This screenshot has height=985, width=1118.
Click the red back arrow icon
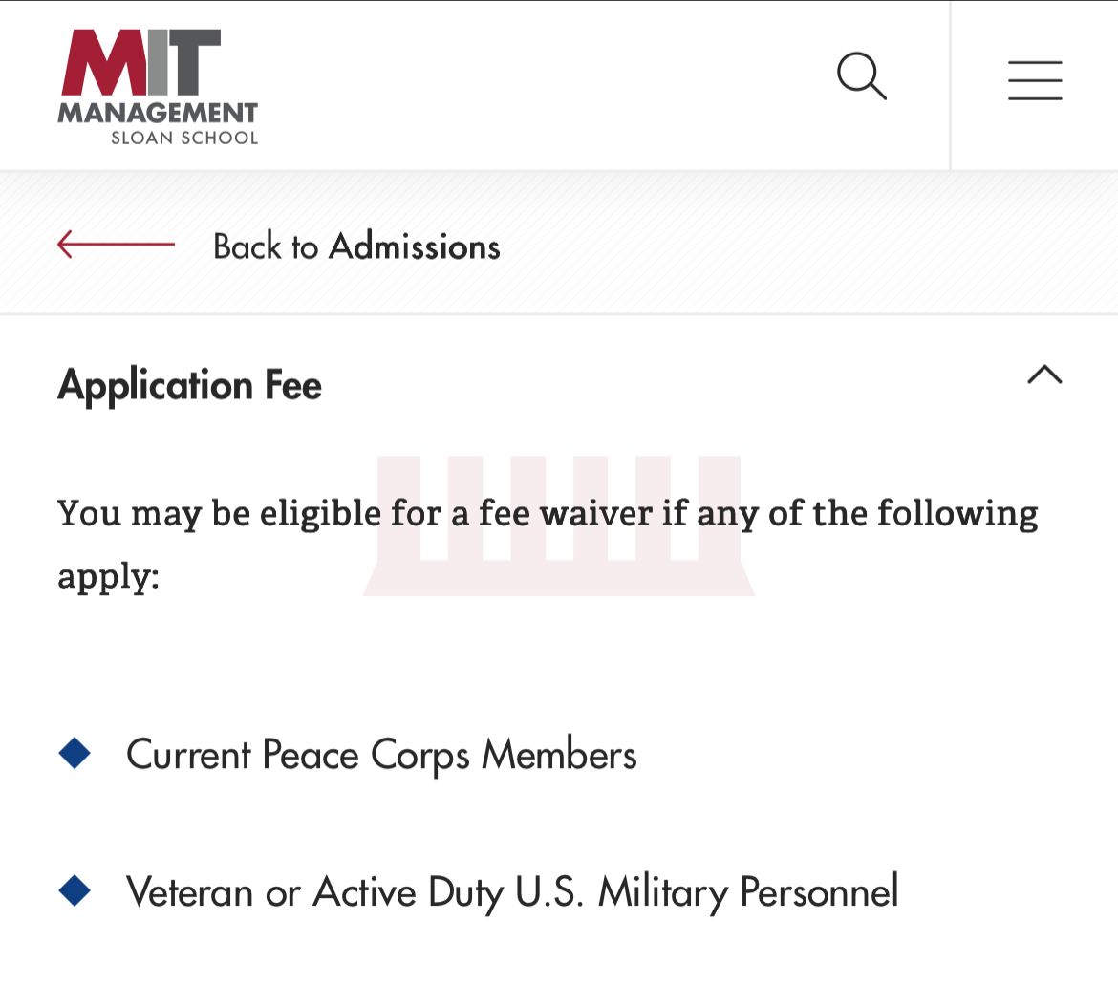(116, 245)
